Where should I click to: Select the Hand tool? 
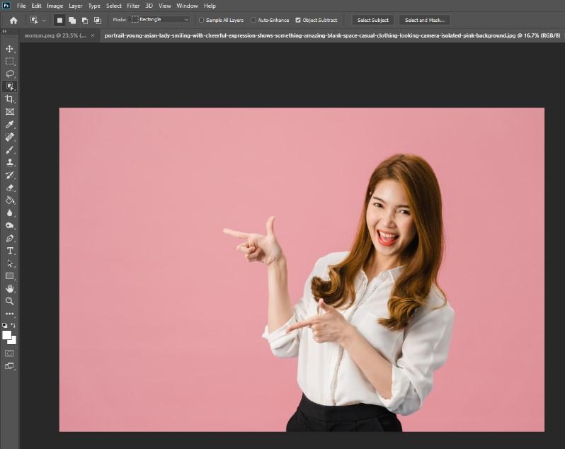10,289
